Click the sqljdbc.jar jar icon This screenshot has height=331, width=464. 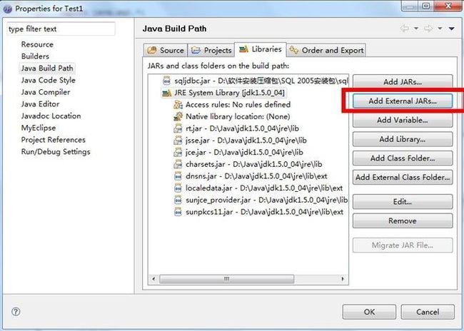click(166, 81)
